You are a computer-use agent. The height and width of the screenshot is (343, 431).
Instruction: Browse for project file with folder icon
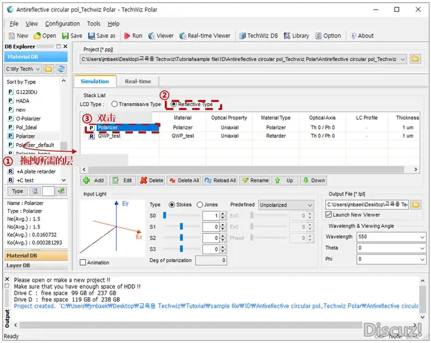415,59
